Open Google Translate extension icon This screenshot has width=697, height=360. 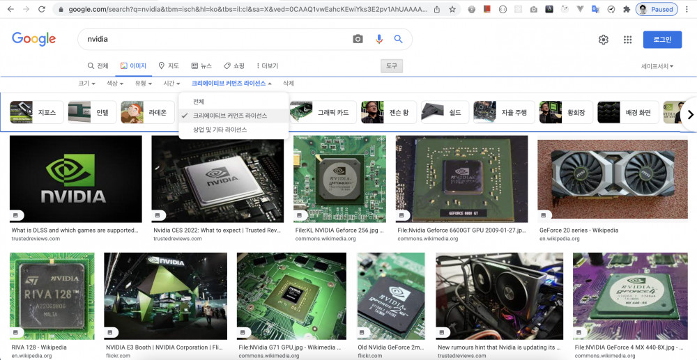pyautogui.click(x=595, y=9)
